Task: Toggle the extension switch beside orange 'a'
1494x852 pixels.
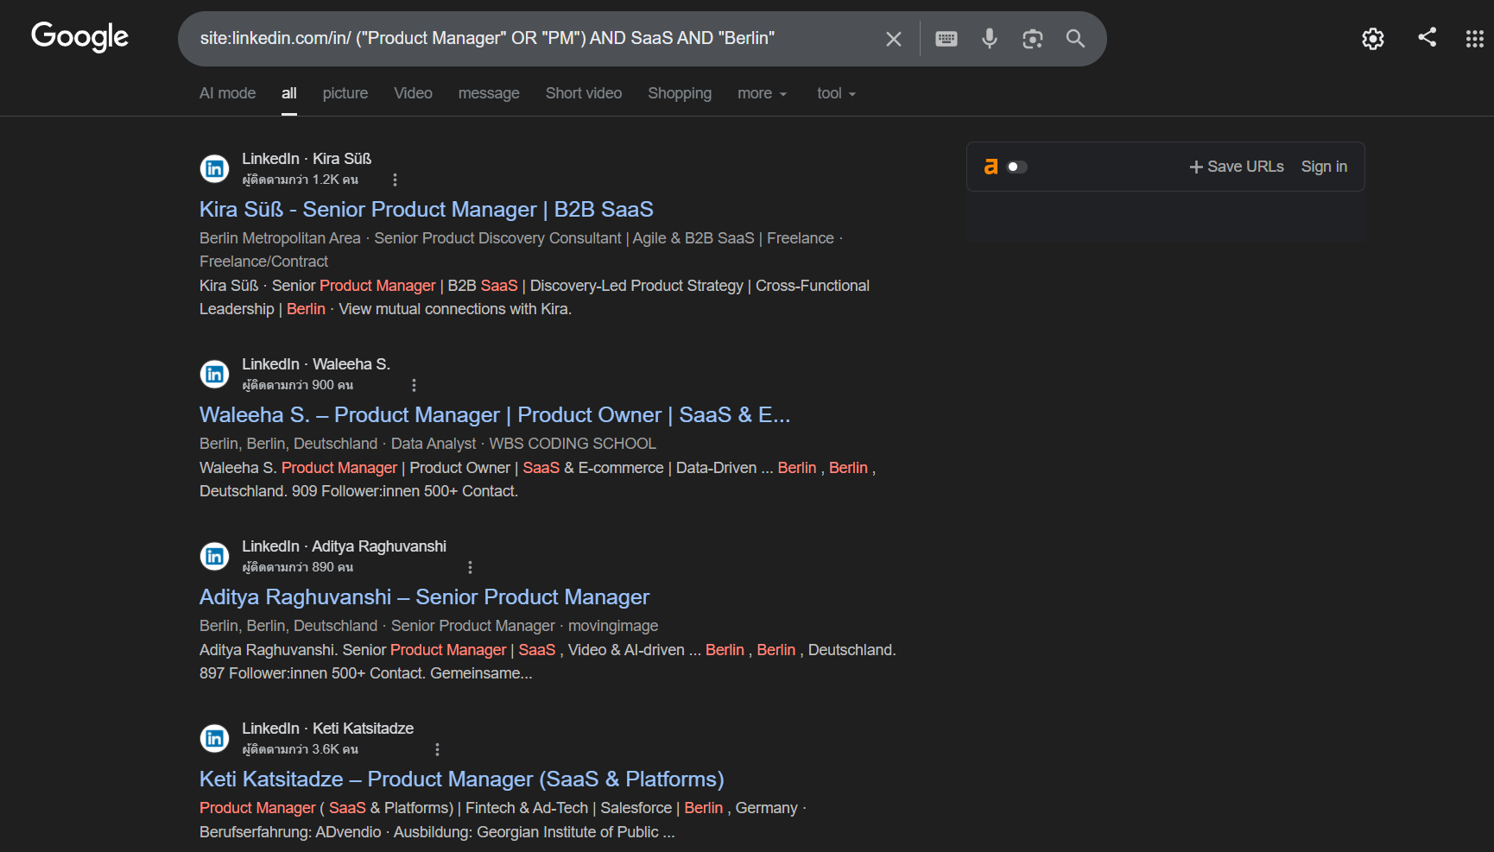Action: point(1017,167)
